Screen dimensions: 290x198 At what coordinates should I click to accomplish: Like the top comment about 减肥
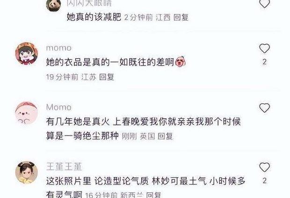coord(264,3)
